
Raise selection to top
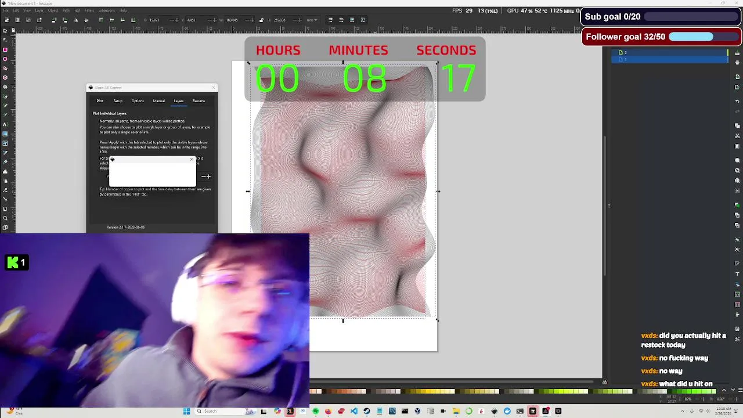tap(100, 20)
